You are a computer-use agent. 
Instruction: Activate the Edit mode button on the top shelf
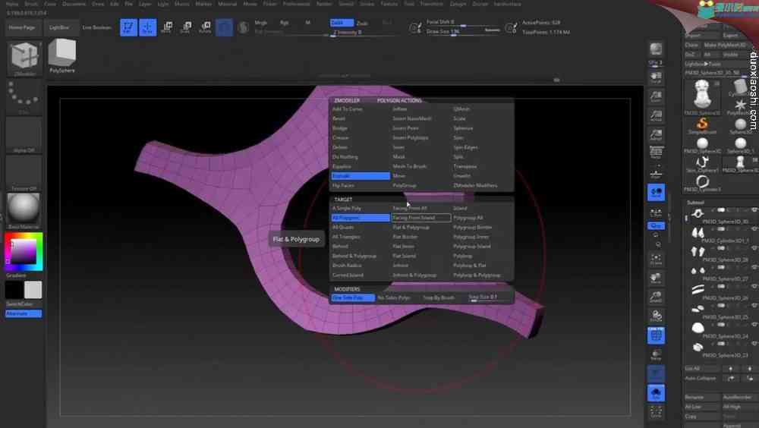pyautogui.click(x=128, y=27)
